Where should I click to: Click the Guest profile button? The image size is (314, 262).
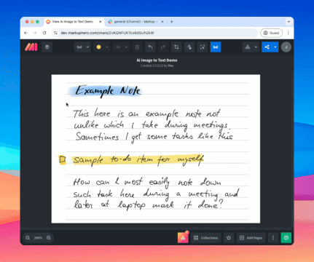[271, 33]
